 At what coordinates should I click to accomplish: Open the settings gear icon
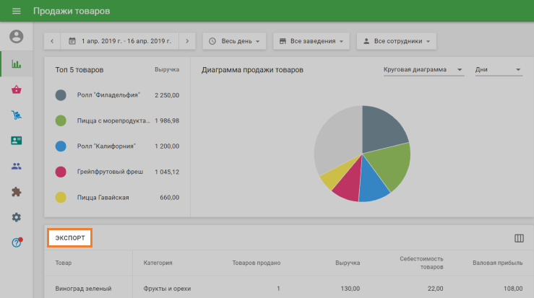coord(16,217)
